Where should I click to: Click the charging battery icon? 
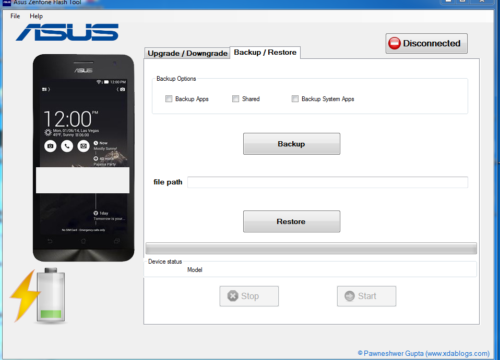pos(51,295)
